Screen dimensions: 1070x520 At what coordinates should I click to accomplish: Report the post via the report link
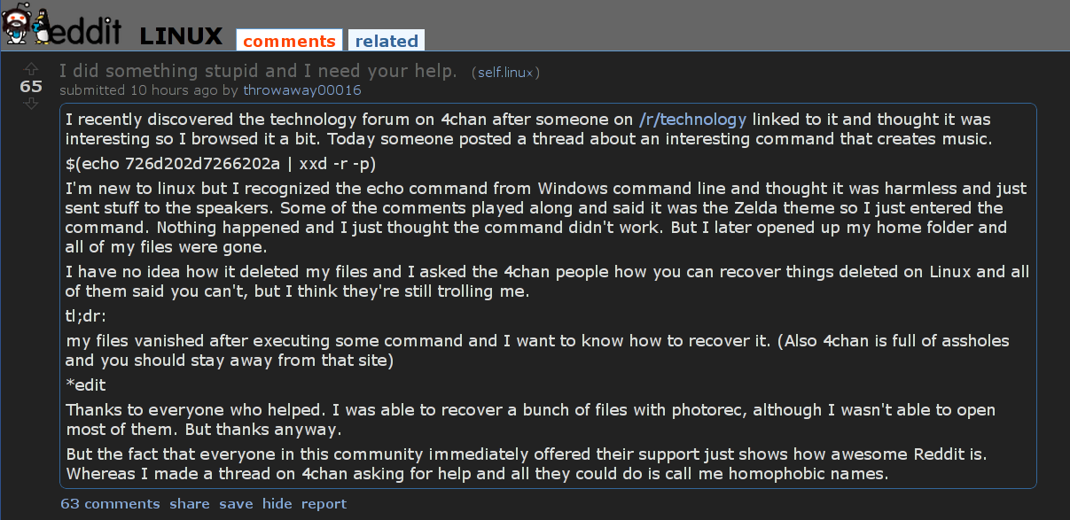(x=324, y=504)
